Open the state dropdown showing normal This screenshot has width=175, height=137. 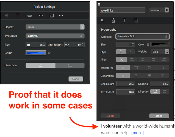coord(159,10)
